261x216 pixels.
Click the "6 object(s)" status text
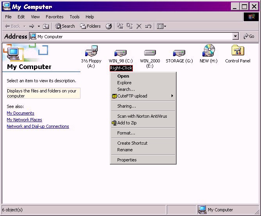[13, 210]
